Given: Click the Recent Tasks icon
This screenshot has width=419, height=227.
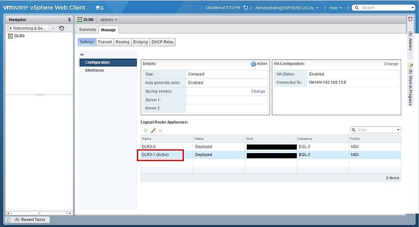Looking at the screenshot, I should tap(8, 220).
